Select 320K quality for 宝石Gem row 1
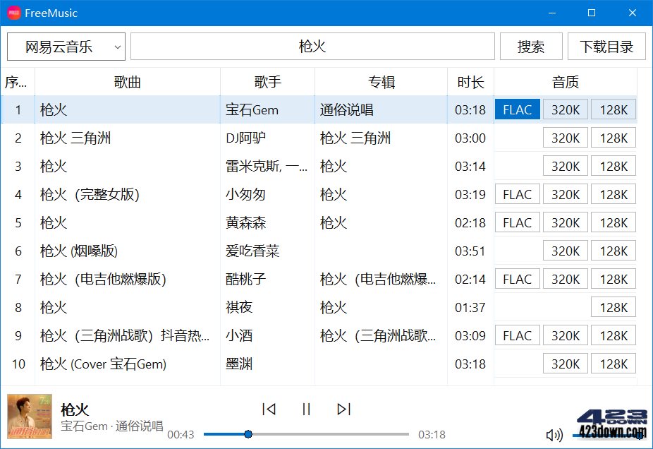Screen dimensions: 653x449 click(x=565, y=109)
